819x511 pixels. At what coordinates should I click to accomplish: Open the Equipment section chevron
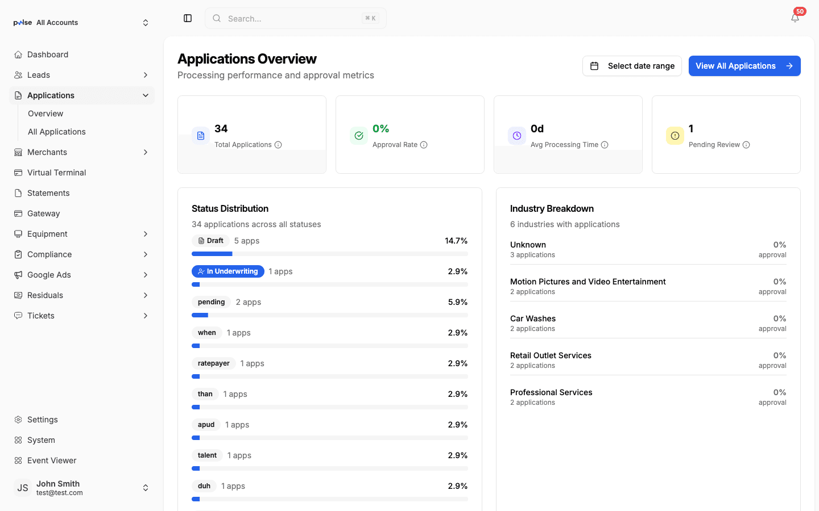click(x=146, y=233)
